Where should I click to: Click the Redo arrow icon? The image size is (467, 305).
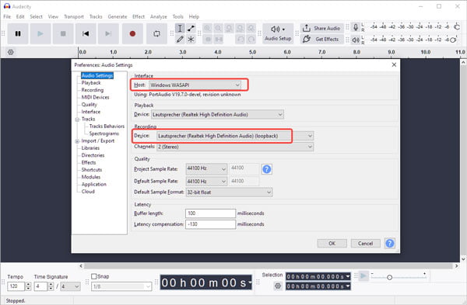click(x=251, y=40)
